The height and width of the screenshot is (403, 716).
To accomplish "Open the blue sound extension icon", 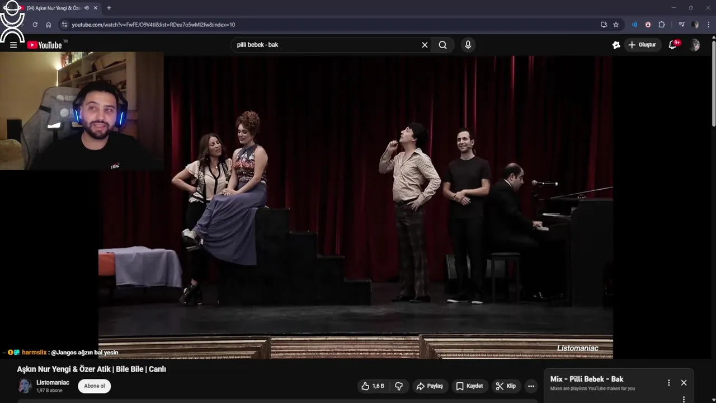I will (x=634, y=25).
